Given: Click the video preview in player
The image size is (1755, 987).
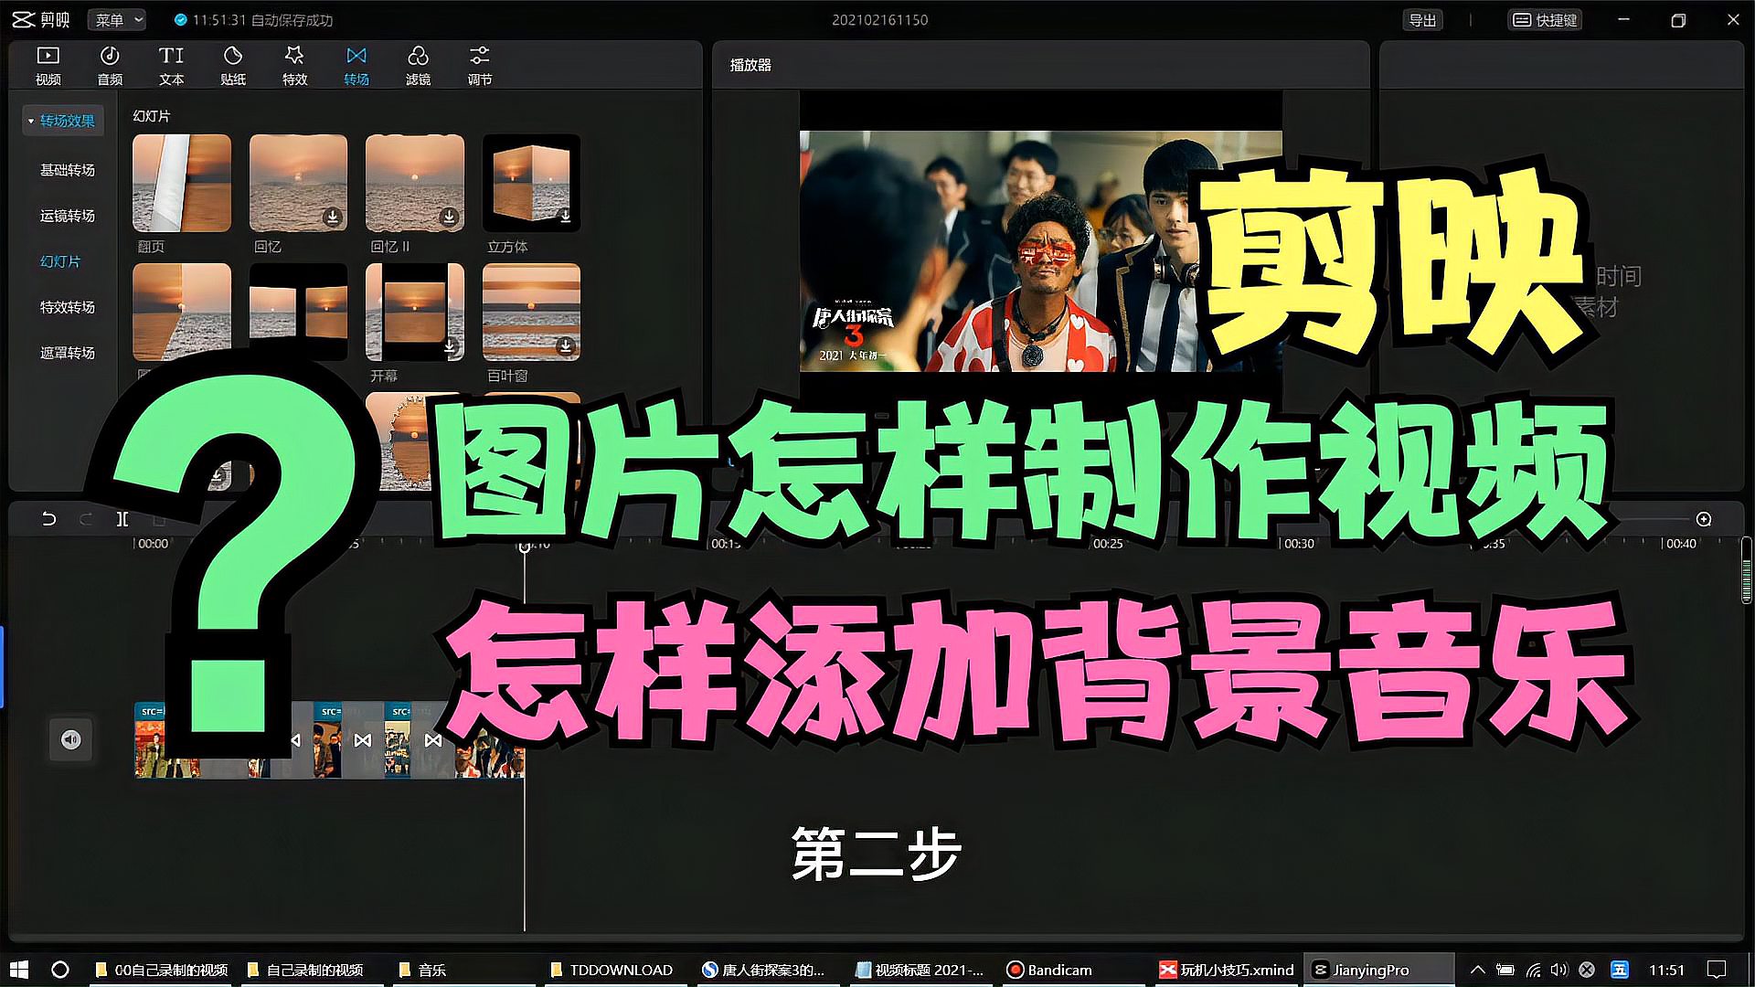Looking at the screenshot, I should [1040, 251].
